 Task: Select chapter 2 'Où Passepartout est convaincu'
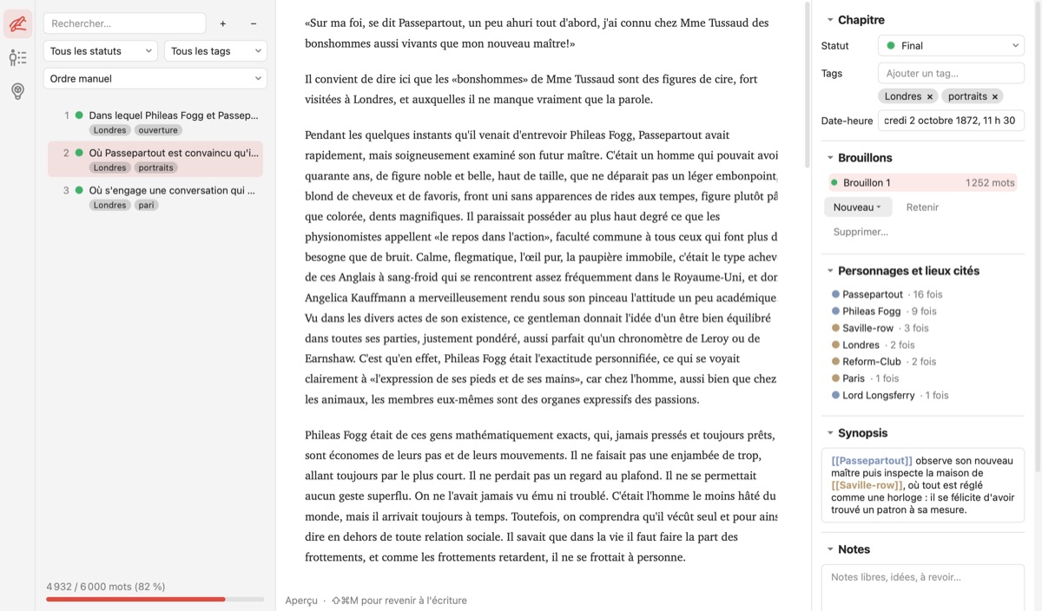click(x=155, y=160)
